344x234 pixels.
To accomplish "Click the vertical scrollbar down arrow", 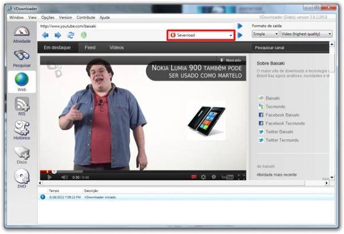I will coord(332,177).
